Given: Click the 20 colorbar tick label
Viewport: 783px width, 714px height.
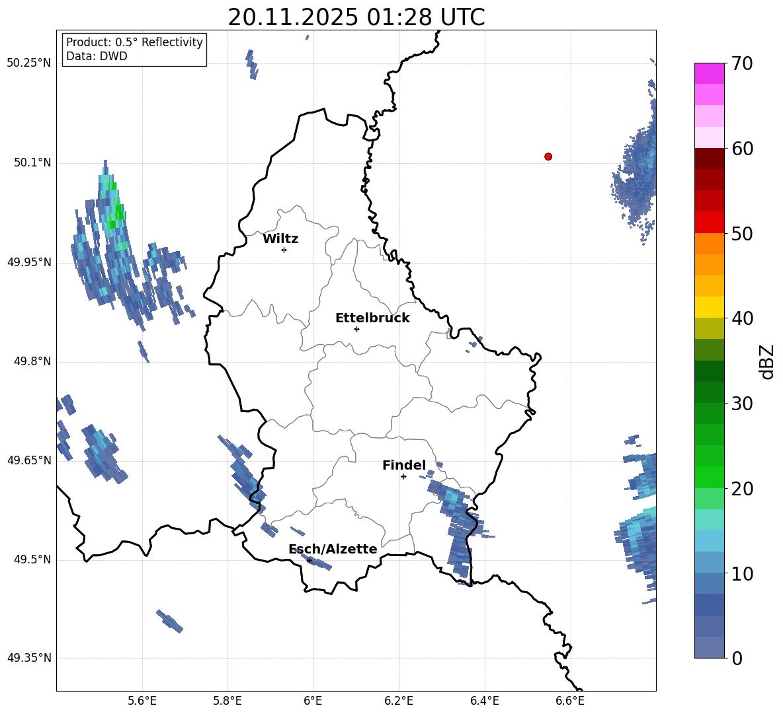Looking at the screenshot, I should 742,488.
